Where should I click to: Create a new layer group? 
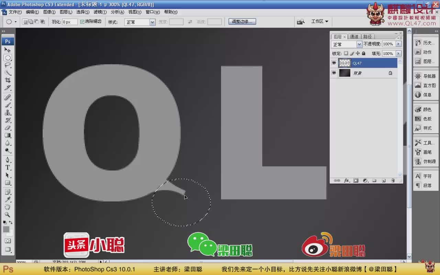point(374,180)
